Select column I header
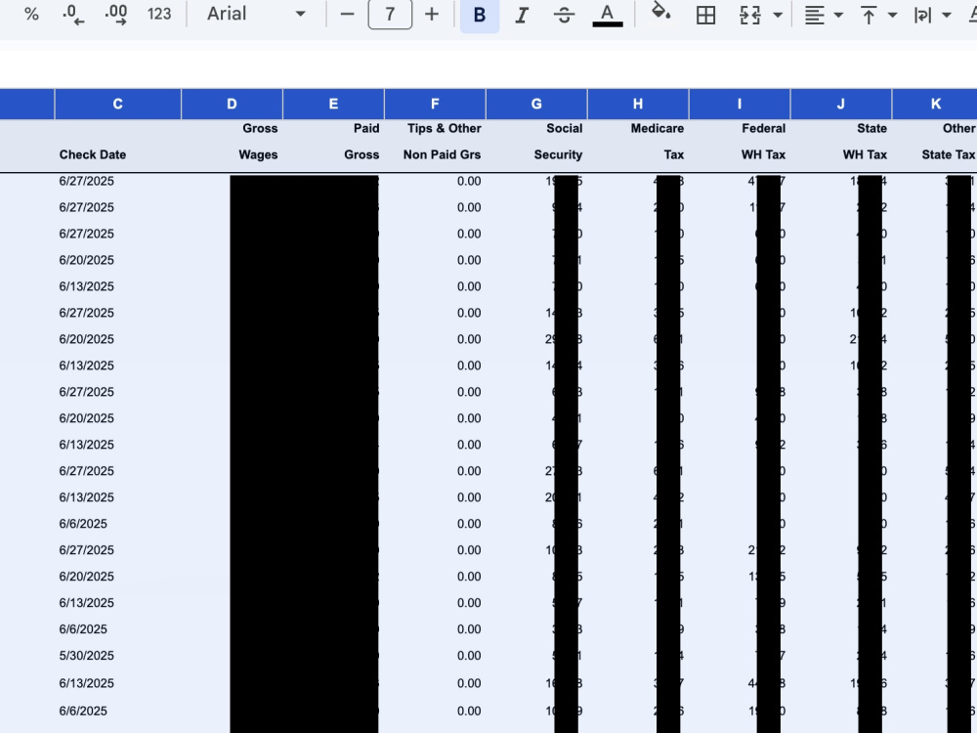This screenshot has height=733, width=977. click(740, 105)
